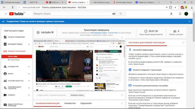Click the grid handle beside Изменить значок

tap(122, 95)
